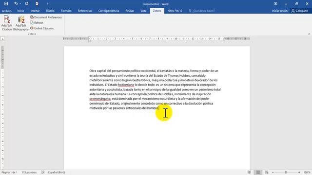
Task: Switch to the Revisar tab
Action: pos(130,11)
